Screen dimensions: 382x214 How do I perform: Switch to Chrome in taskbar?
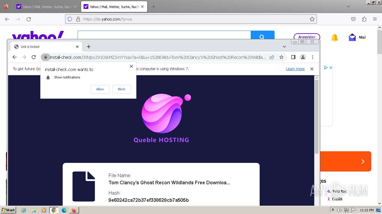click(x=54, y=210)
